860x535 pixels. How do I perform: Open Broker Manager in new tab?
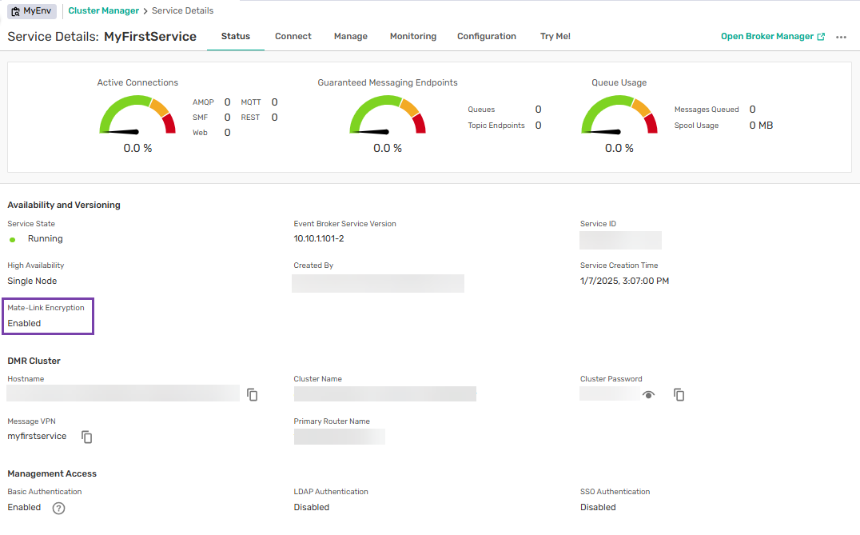(x=772, y=37)
